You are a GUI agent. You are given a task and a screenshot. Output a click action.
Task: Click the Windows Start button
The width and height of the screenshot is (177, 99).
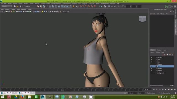coord(2,97)
